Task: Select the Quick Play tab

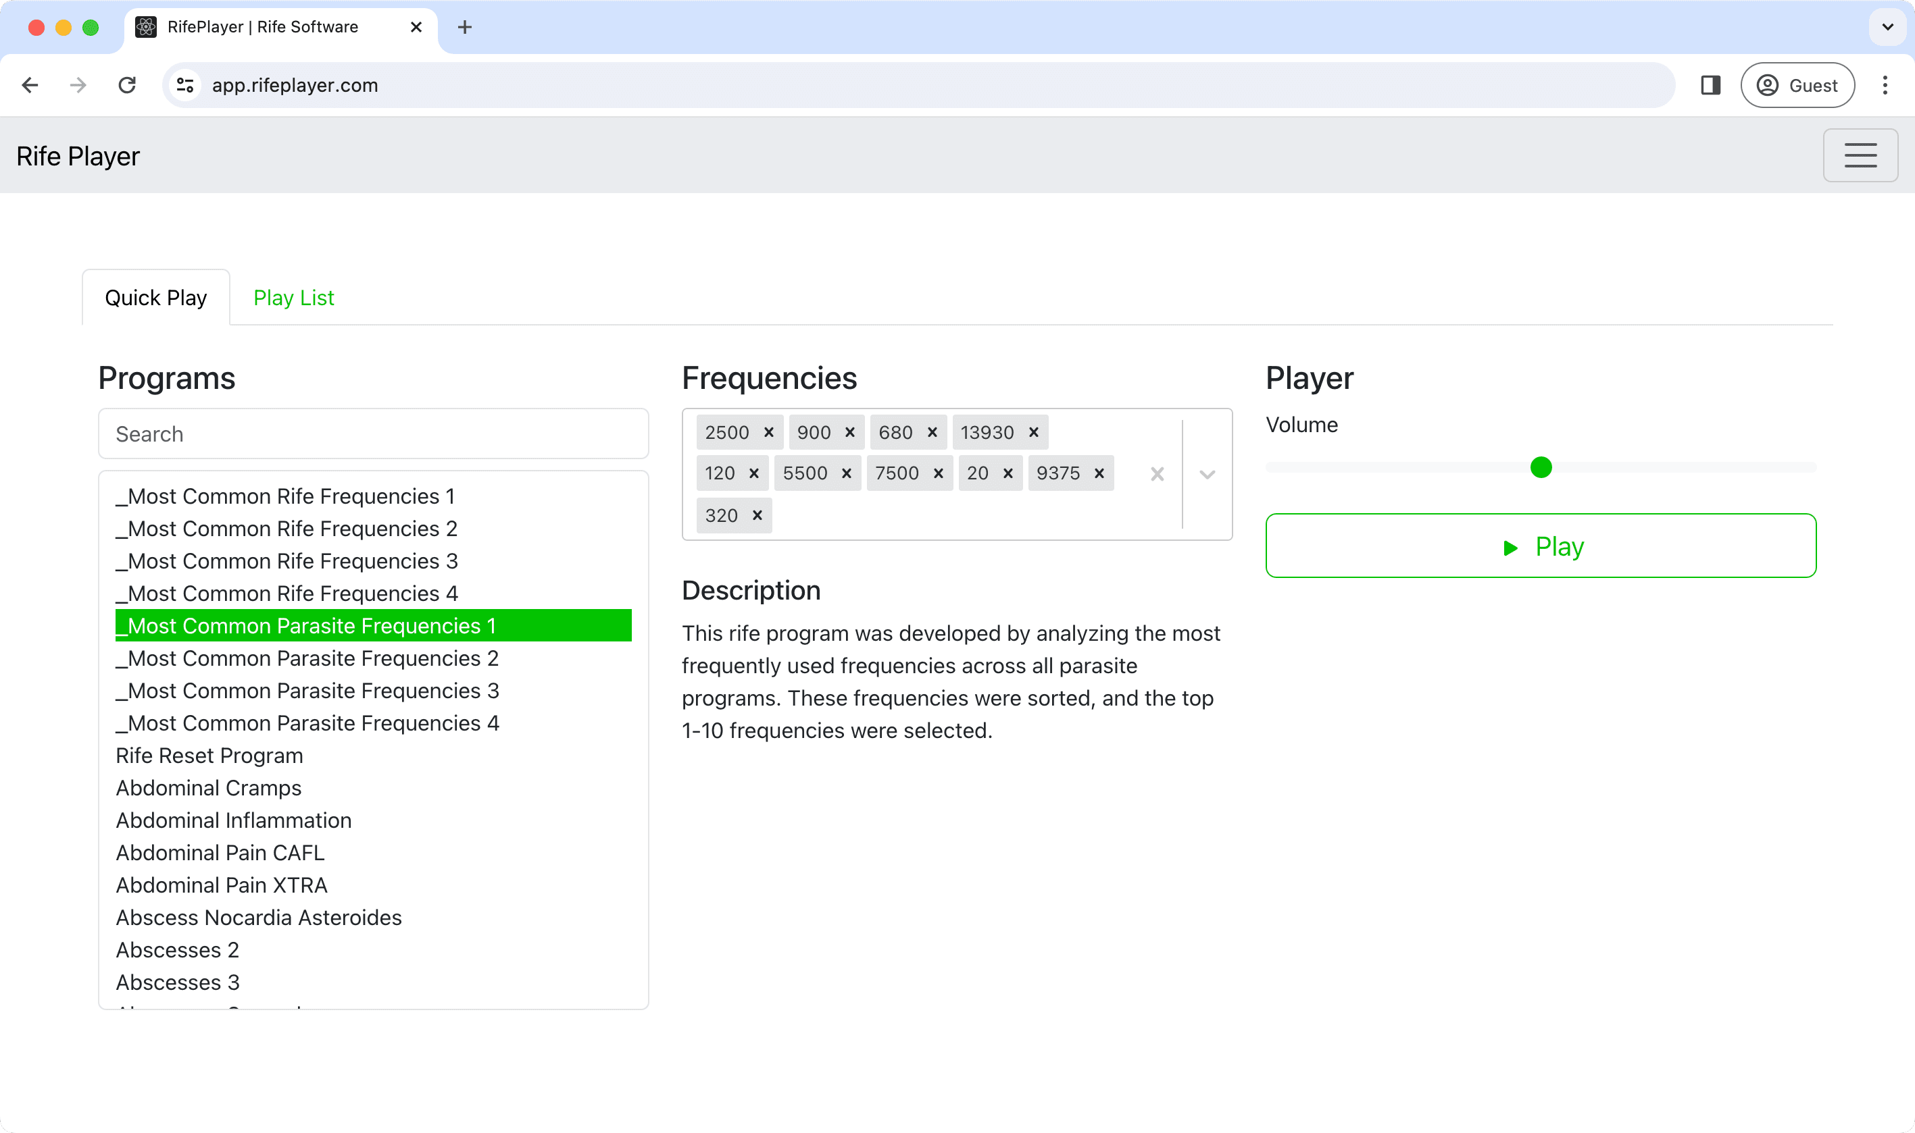Action: [x=156, y=298]
